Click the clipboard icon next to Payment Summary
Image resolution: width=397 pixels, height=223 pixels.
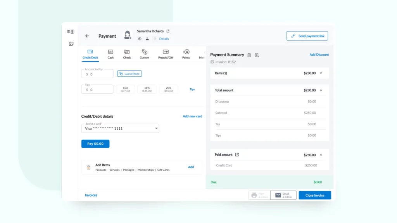coord(249,55)
